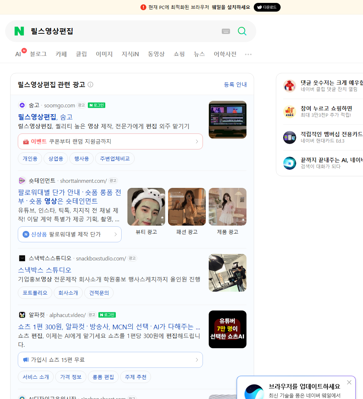Click the AI icon beside 끝까지 끝내주는 AI

click(x=290, y=163)
